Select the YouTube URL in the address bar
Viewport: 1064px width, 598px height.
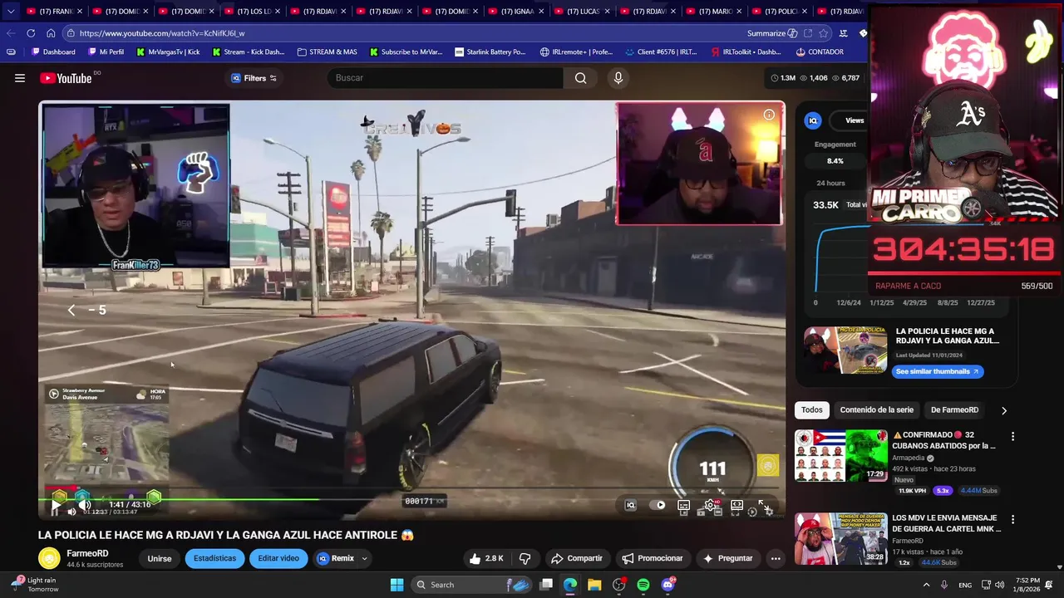162,33
